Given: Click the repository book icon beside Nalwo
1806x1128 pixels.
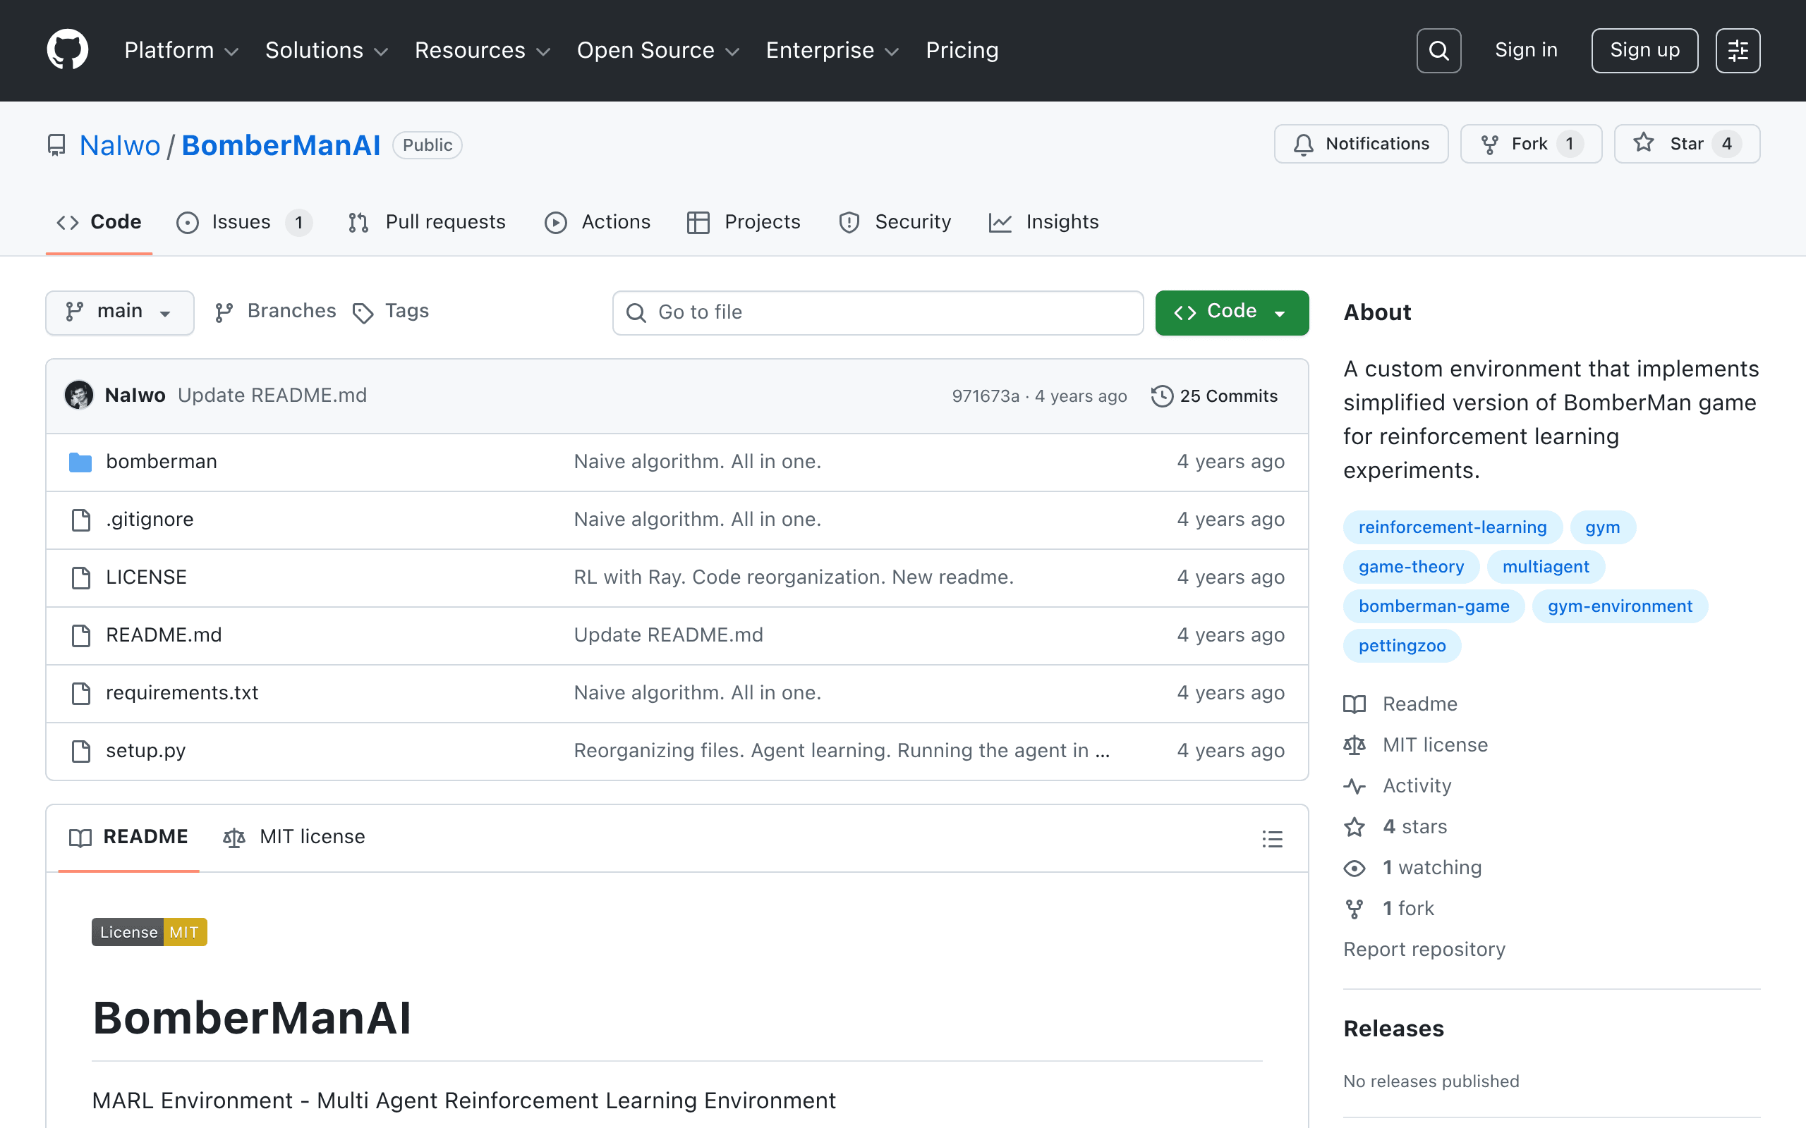Looking at the screenshot, I should [56, 145].
